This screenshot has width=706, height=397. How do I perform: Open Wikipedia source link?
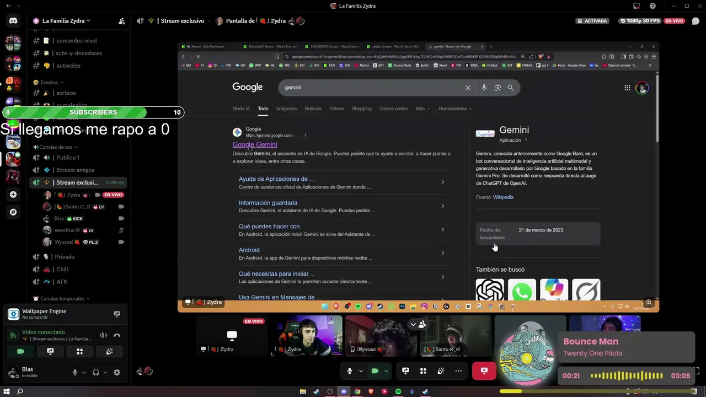coord(503,197)
